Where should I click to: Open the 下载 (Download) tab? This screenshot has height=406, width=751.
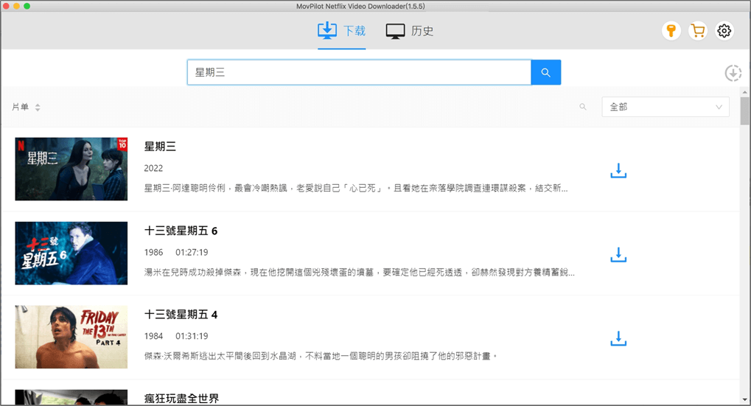point(341,31)
